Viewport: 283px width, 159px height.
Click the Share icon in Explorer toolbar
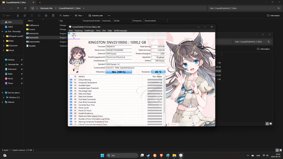click(46, 15)
